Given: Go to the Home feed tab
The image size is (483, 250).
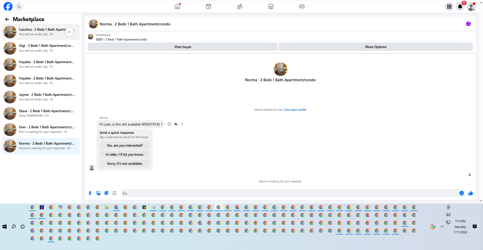Looking at the screenshot, I should click(177, 7).
